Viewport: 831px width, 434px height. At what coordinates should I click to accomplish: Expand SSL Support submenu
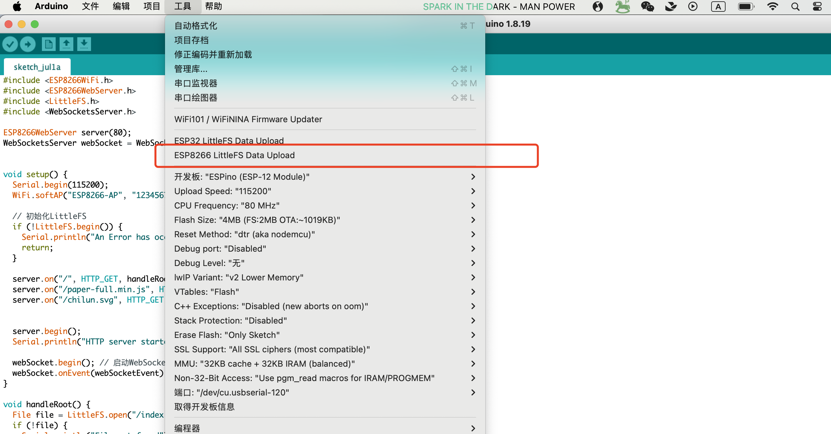tap(325, 349)
